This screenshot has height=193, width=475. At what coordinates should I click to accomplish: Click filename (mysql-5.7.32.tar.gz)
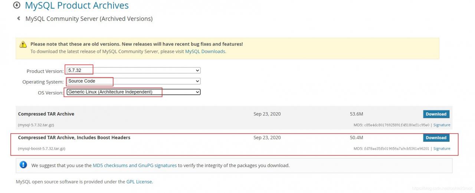[36, 125]
